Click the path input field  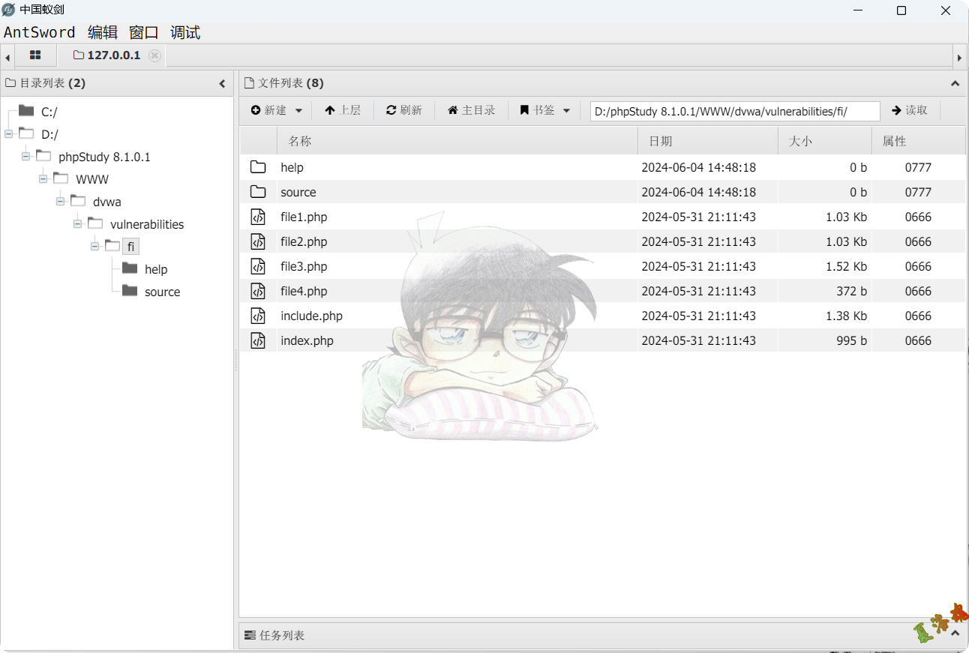click(735, 112)
